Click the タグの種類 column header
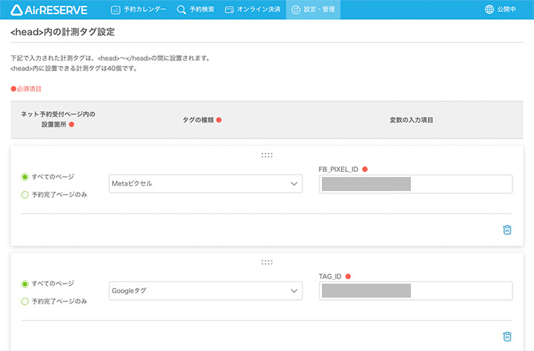534x351 pixels. pyautogui.click(x=198, y=120)
